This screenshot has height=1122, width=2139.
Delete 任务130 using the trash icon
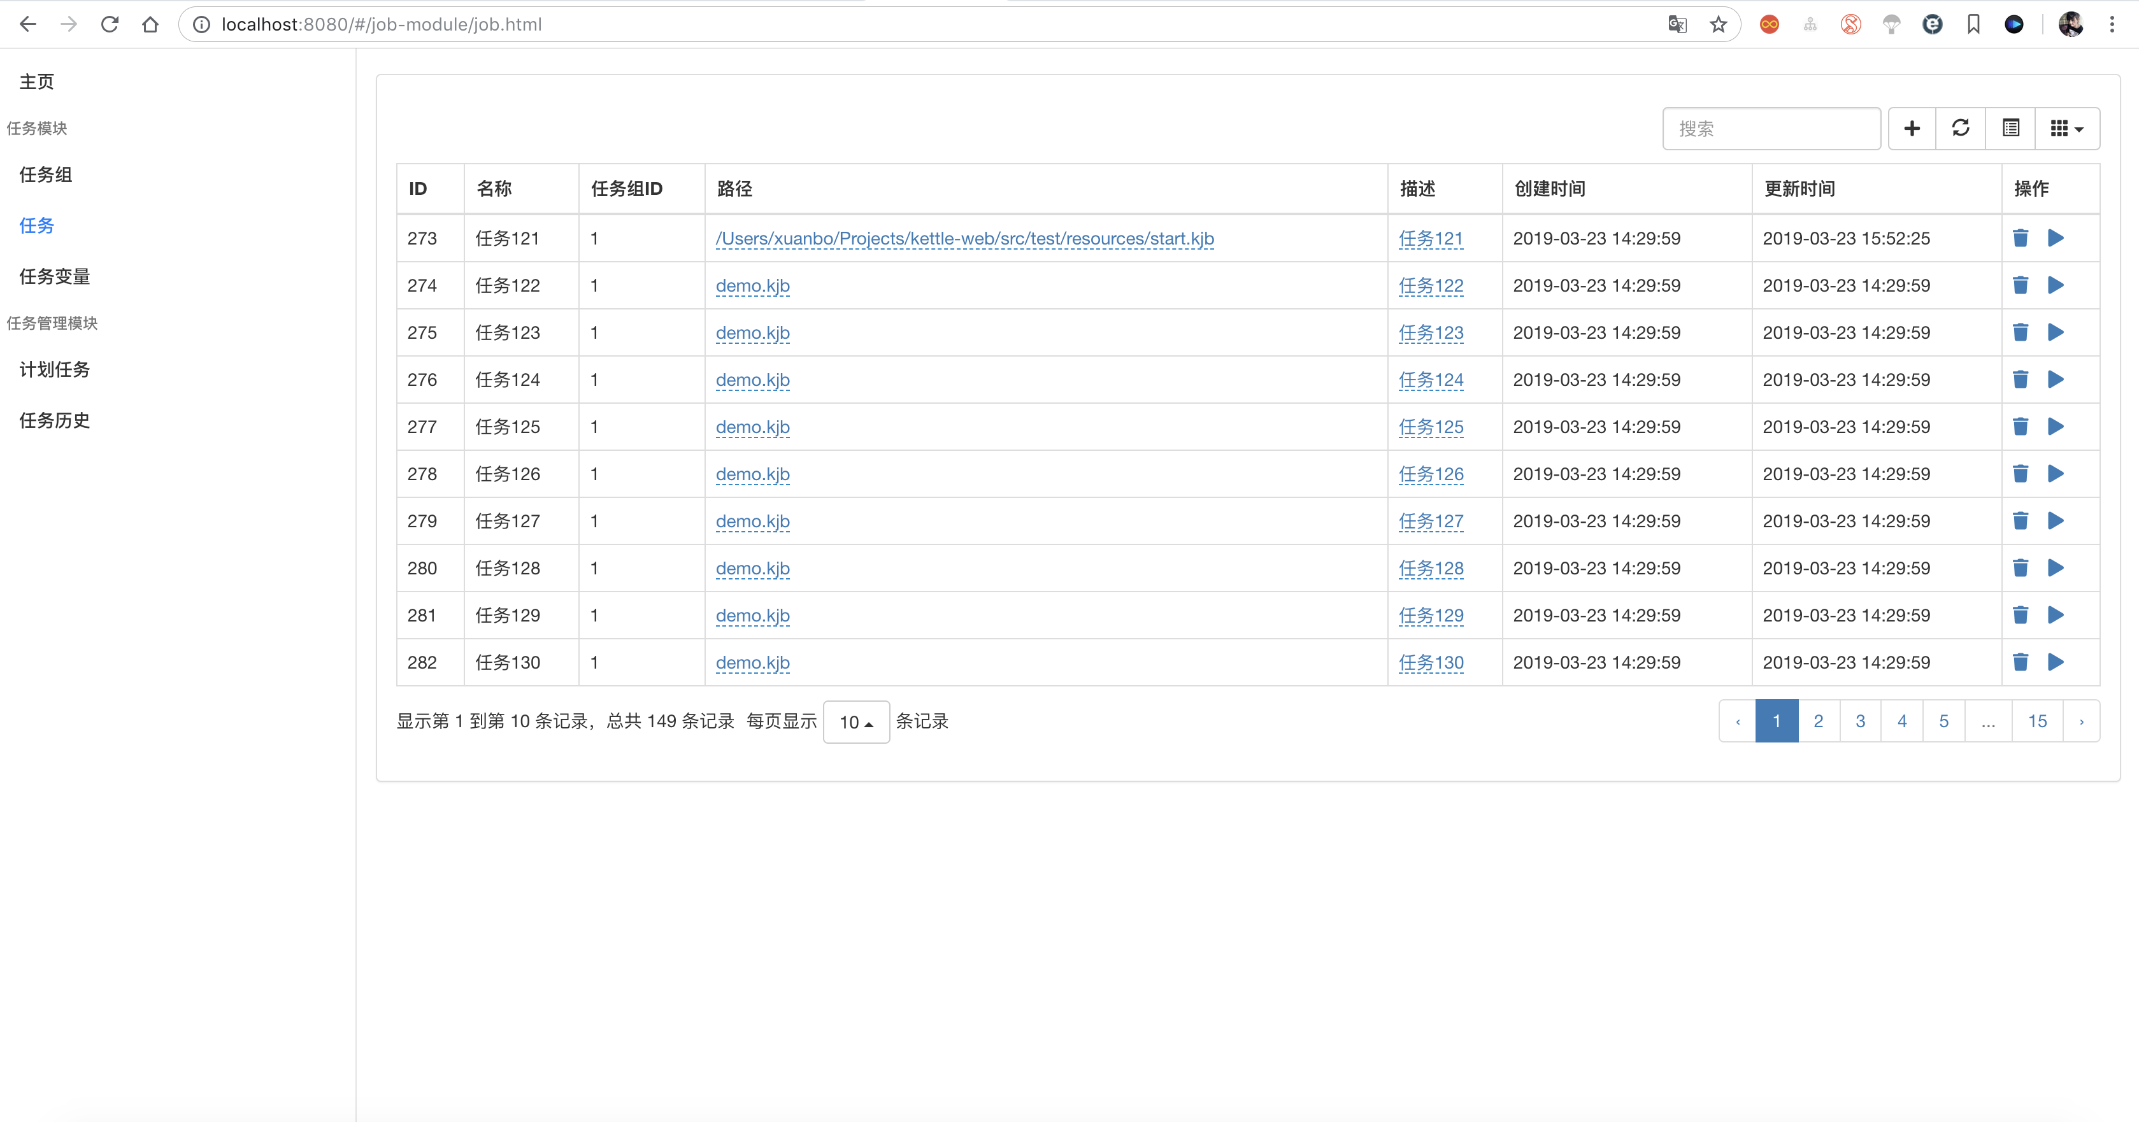(x=2021, y=662)
